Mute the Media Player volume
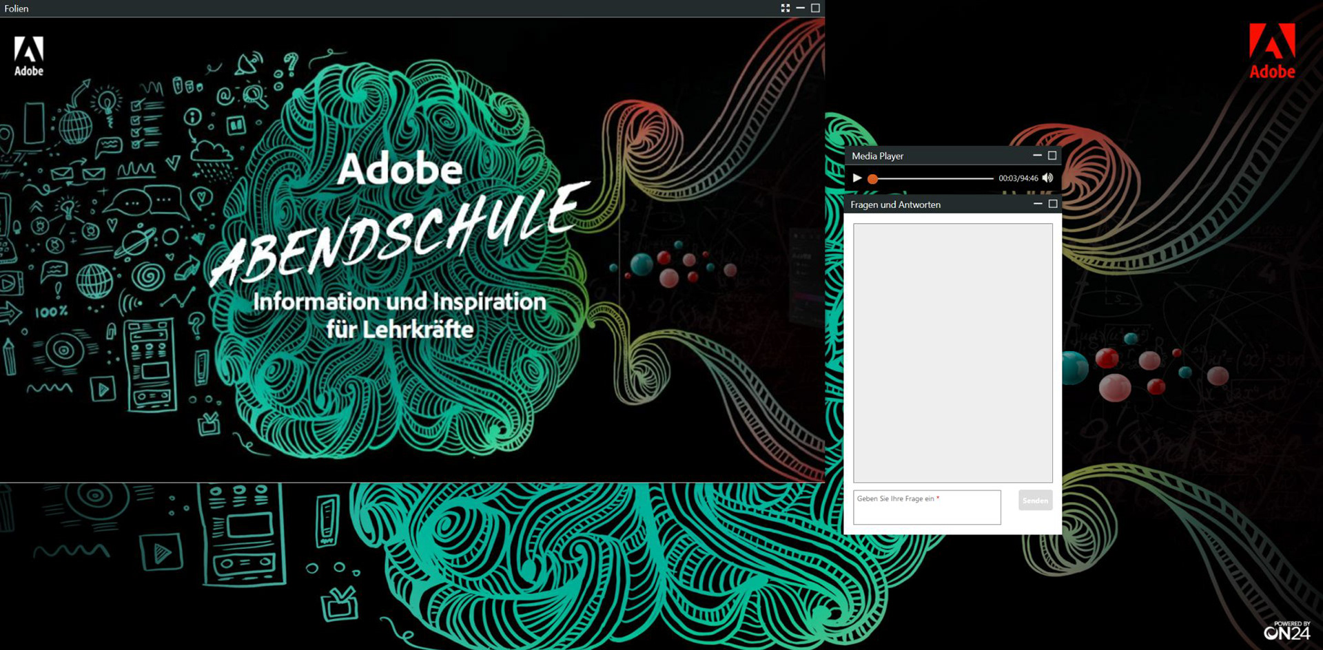 coord(1048,178)
